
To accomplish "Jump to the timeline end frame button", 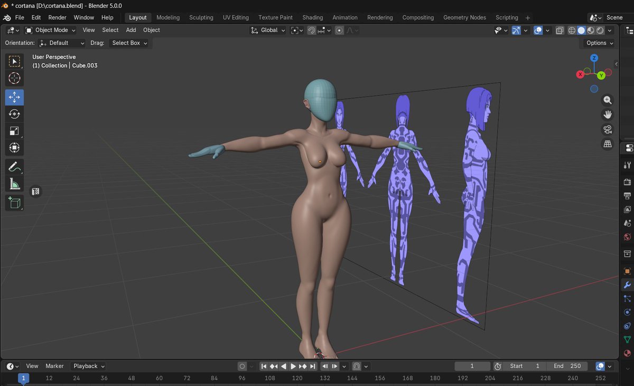I will coord(313,366).
